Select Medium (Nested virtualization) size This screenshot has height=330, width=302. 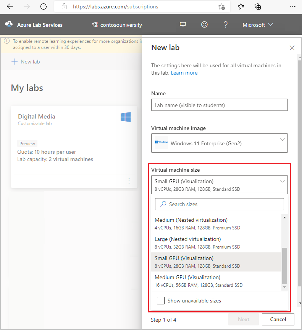(216, 224)
